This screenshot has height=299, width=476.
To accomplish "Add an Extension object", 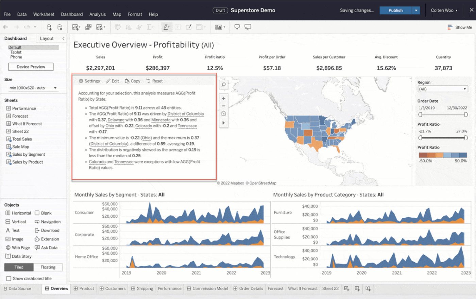I will click(x=47, y=239).
